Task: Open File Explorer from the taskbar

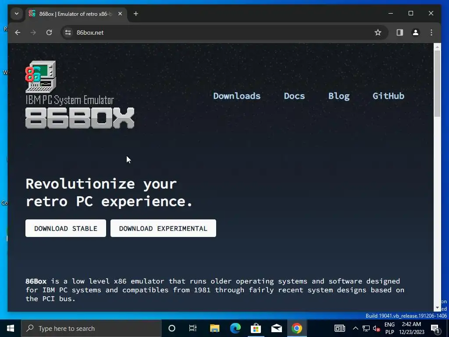Action: point(214,328)
